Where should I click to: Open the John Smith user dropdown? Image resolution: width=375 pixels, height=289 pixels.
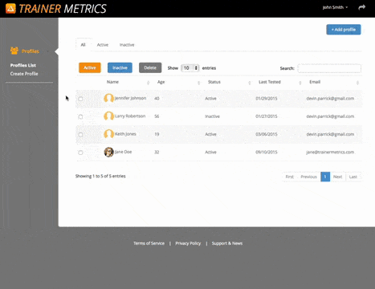tap(335, 7)
